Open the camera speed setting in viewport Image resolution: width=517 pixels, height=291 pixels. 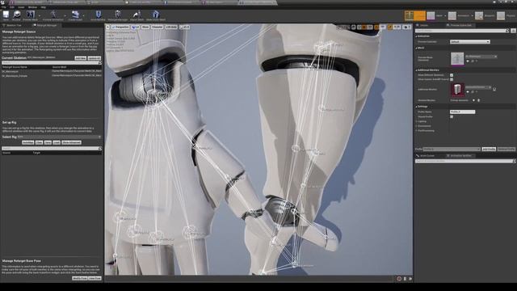point(407,27)
